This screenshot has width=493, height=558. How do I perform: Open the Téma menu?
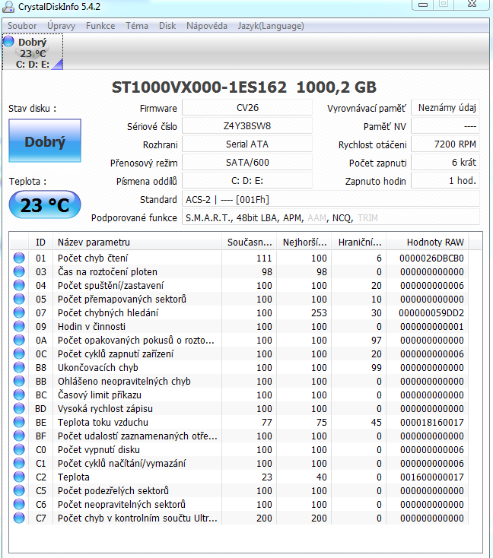[137, 26]
